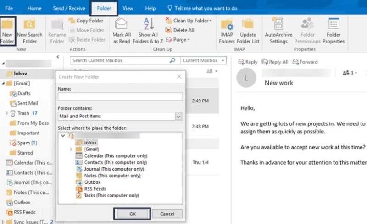367x224 pixels.
Task: Click Reply All in the reading pane
Action: (275, 62)
